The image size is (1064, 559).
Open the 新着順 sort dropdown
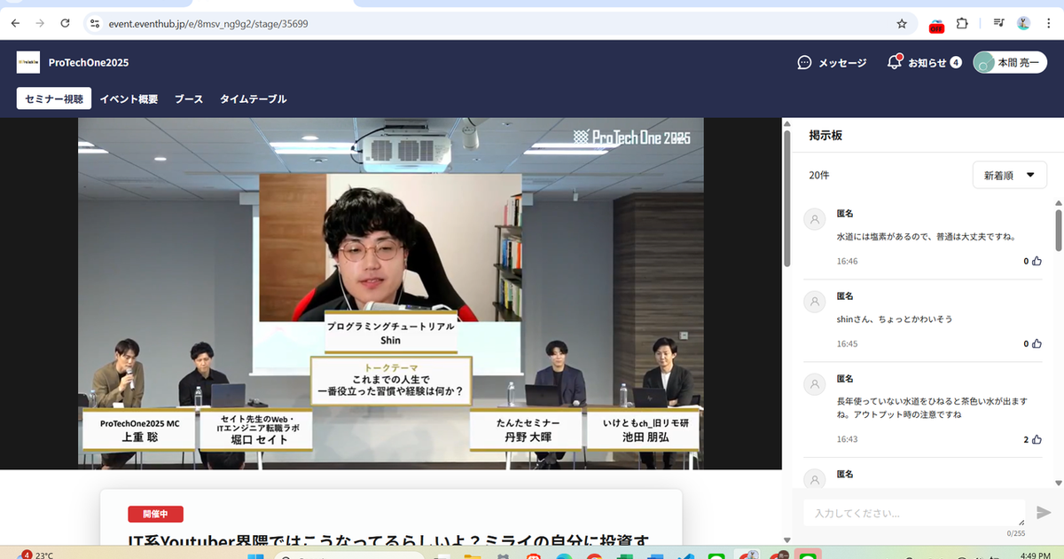click(x=1009, y=175)
